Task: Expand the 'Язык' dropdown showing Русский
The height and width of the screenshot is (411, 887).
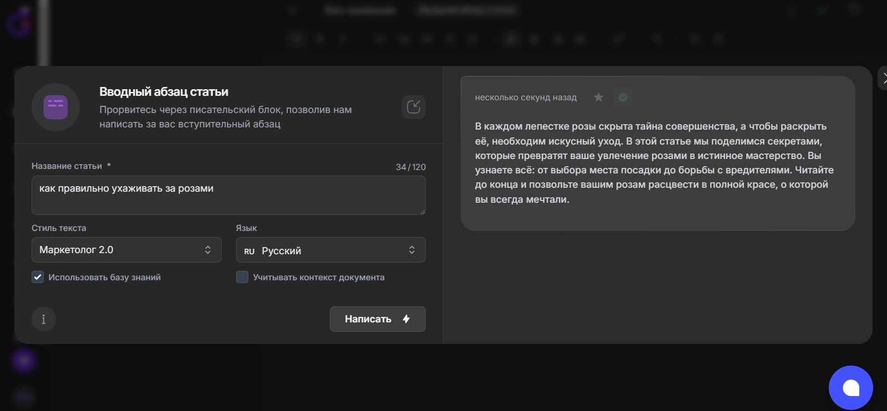Action: [330, 250]
